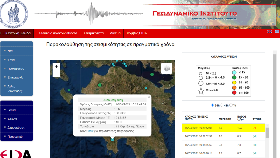The width and height of the screenshot is (280, 158).
Task: Select the 24h time range
Action: coord(212,105)
